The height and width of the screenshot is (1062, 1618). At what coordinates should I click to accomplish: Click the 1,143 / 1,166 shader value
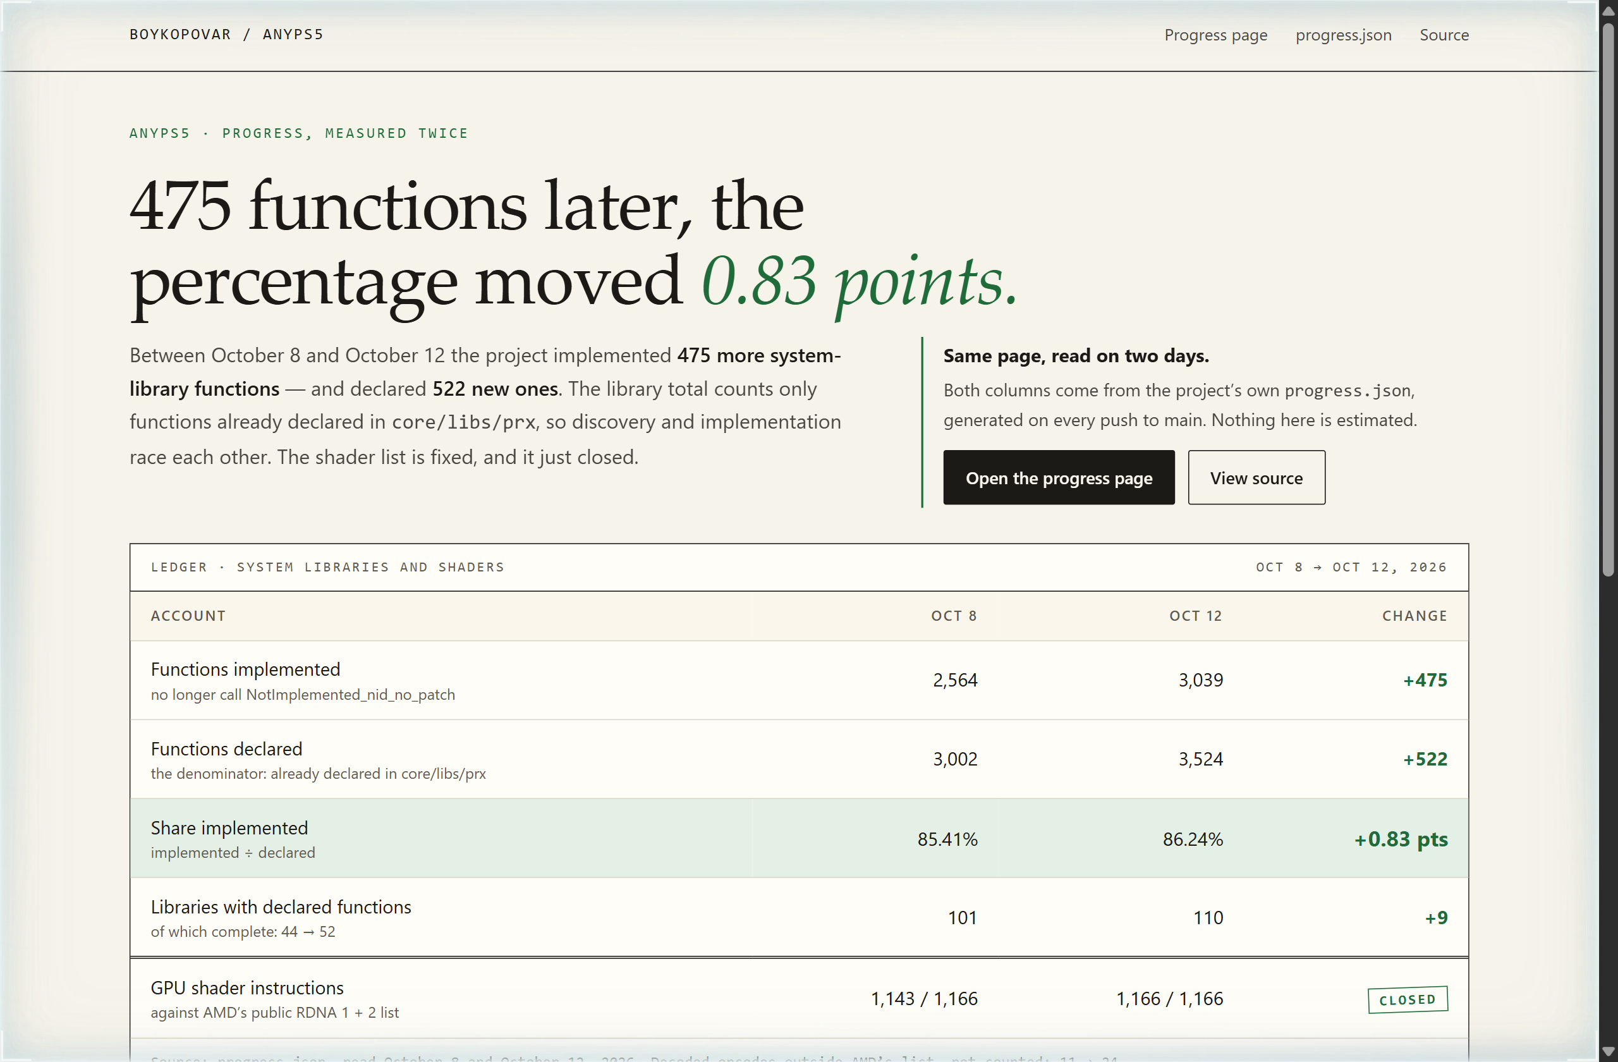point(924,999)
